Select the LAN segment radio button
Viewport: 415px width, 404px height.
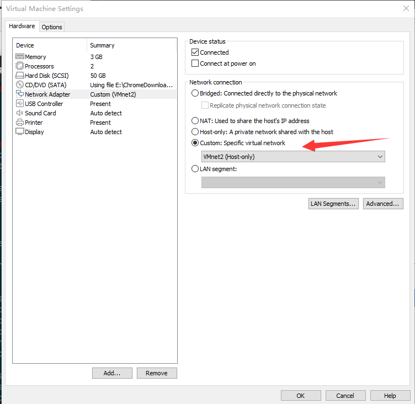(x=195, y=169)
